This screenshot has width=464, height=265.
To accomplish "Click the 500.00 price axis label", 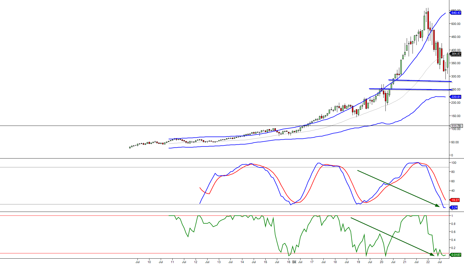I will (x=456, y=24).
